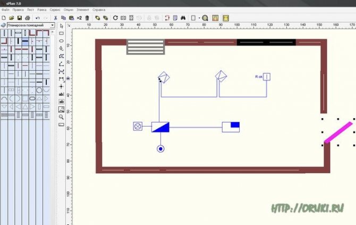Viewport: 356px width, 225px height.
Task: Expand the page view dropdown arrow beside the page icon
Action: (199, 18)
